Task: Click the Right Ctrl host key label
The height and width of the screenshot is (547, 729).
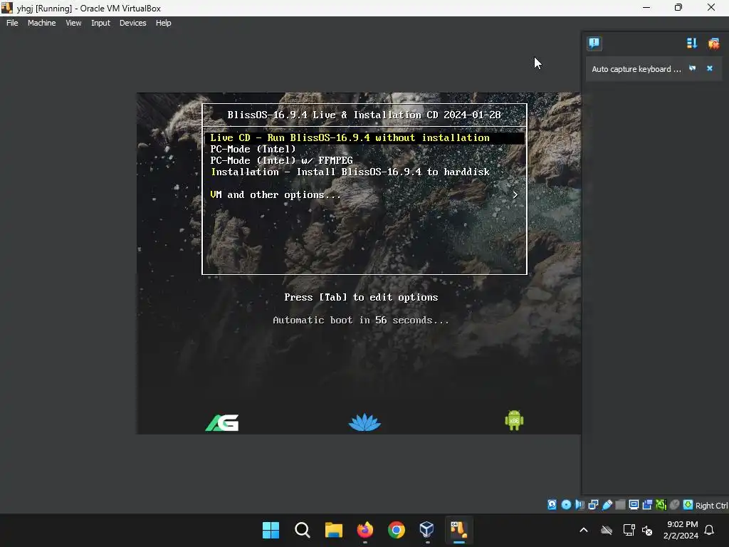Action: (x=711, y=506)
